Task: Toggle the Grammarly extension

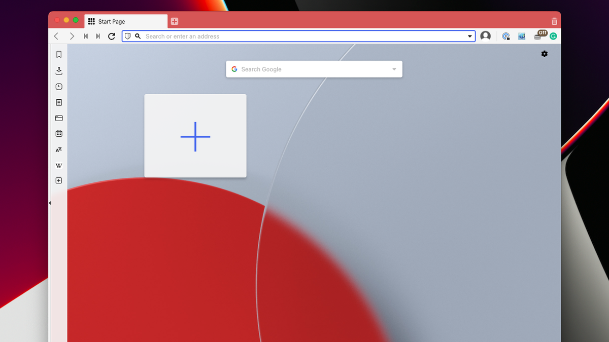Action: [553, 36]
